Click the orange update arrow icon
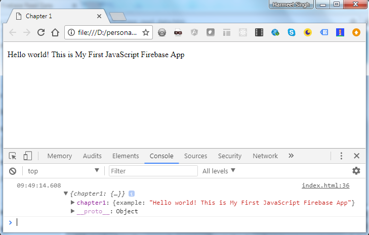 (x=356, y=32)
